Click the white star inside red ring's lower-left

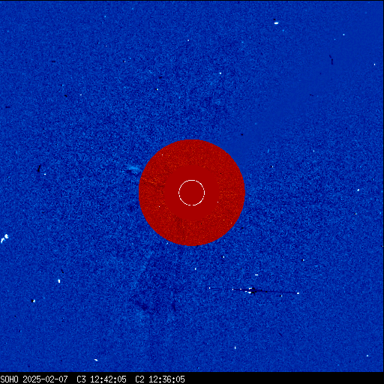coord(159,206)
